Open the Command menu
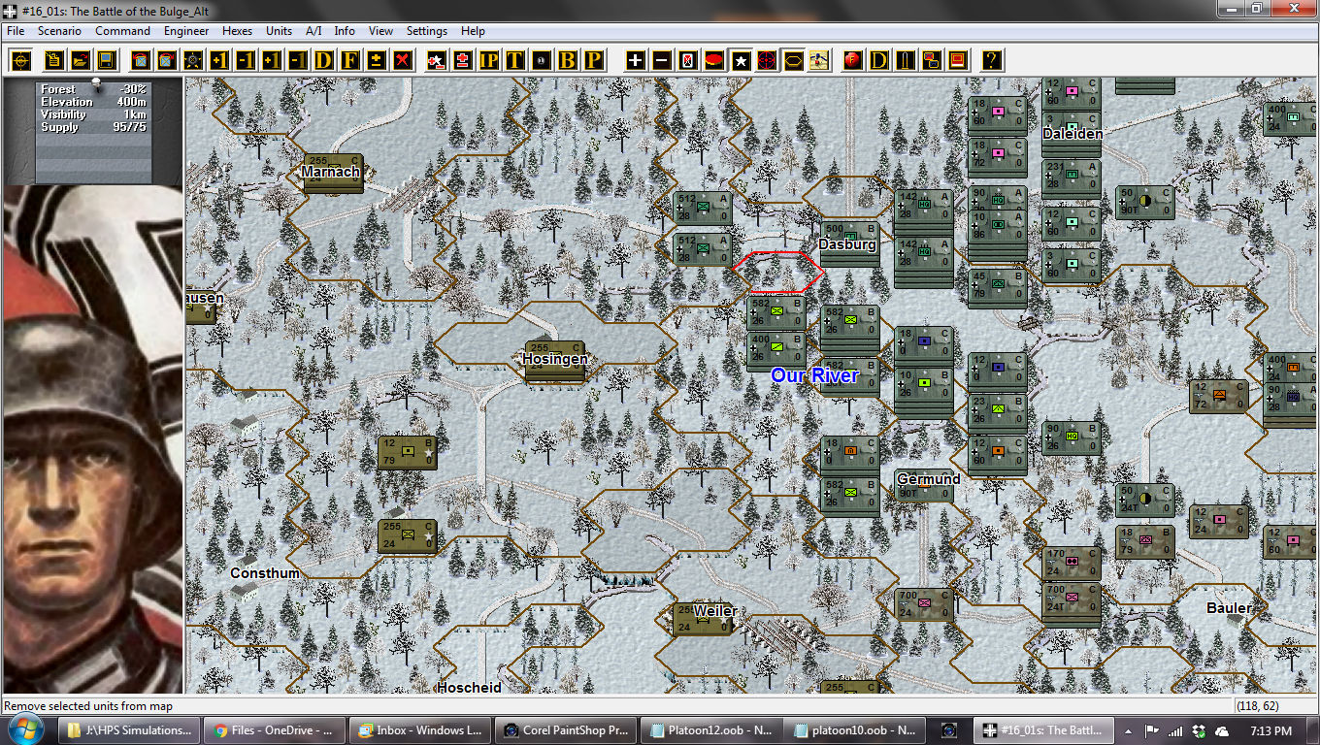 point(122,31)
